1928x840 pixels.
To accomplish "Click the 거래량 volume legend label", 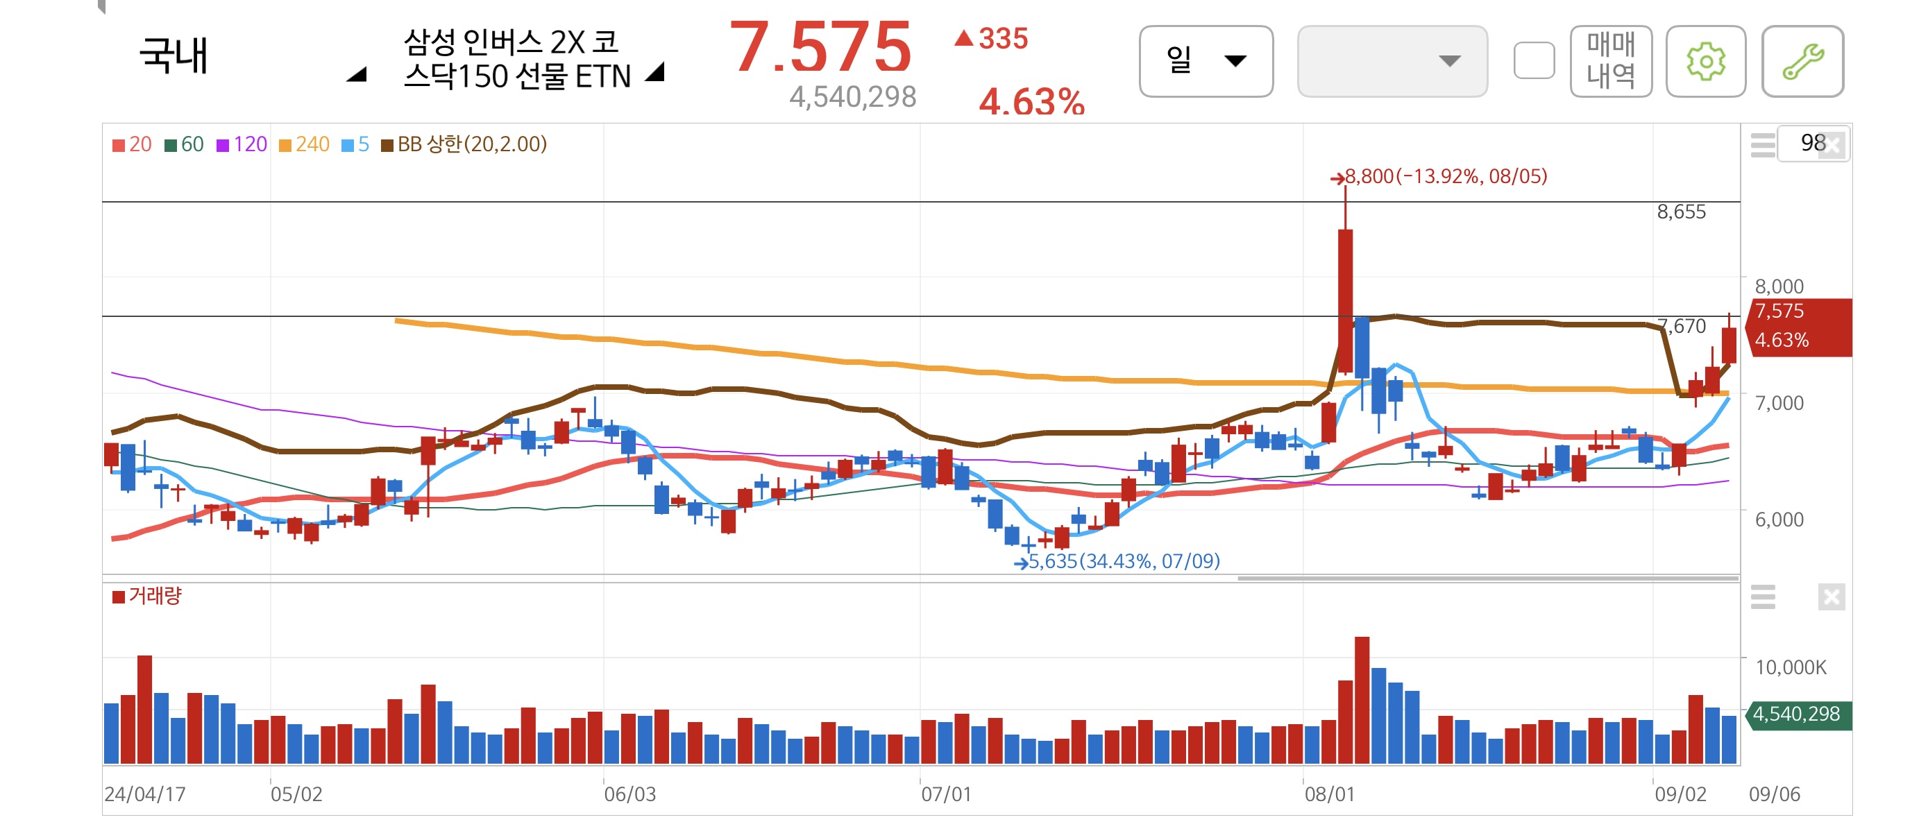I will (x=155, y=596).
